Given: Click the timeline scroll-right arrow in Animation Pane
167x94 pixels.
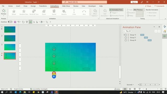Looking at the screenshot, I should point(159,85).
